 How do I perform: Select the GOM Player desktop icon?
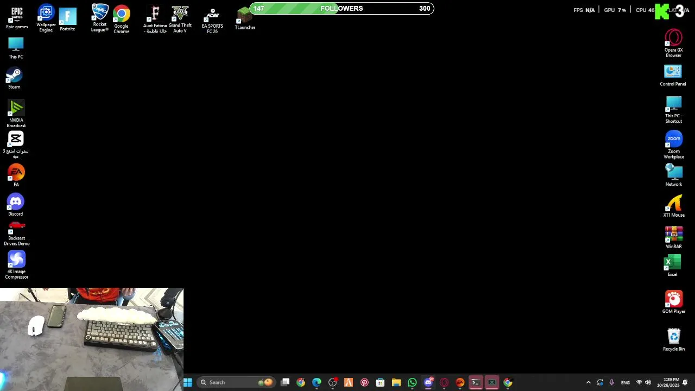click(x=674, y=302)
